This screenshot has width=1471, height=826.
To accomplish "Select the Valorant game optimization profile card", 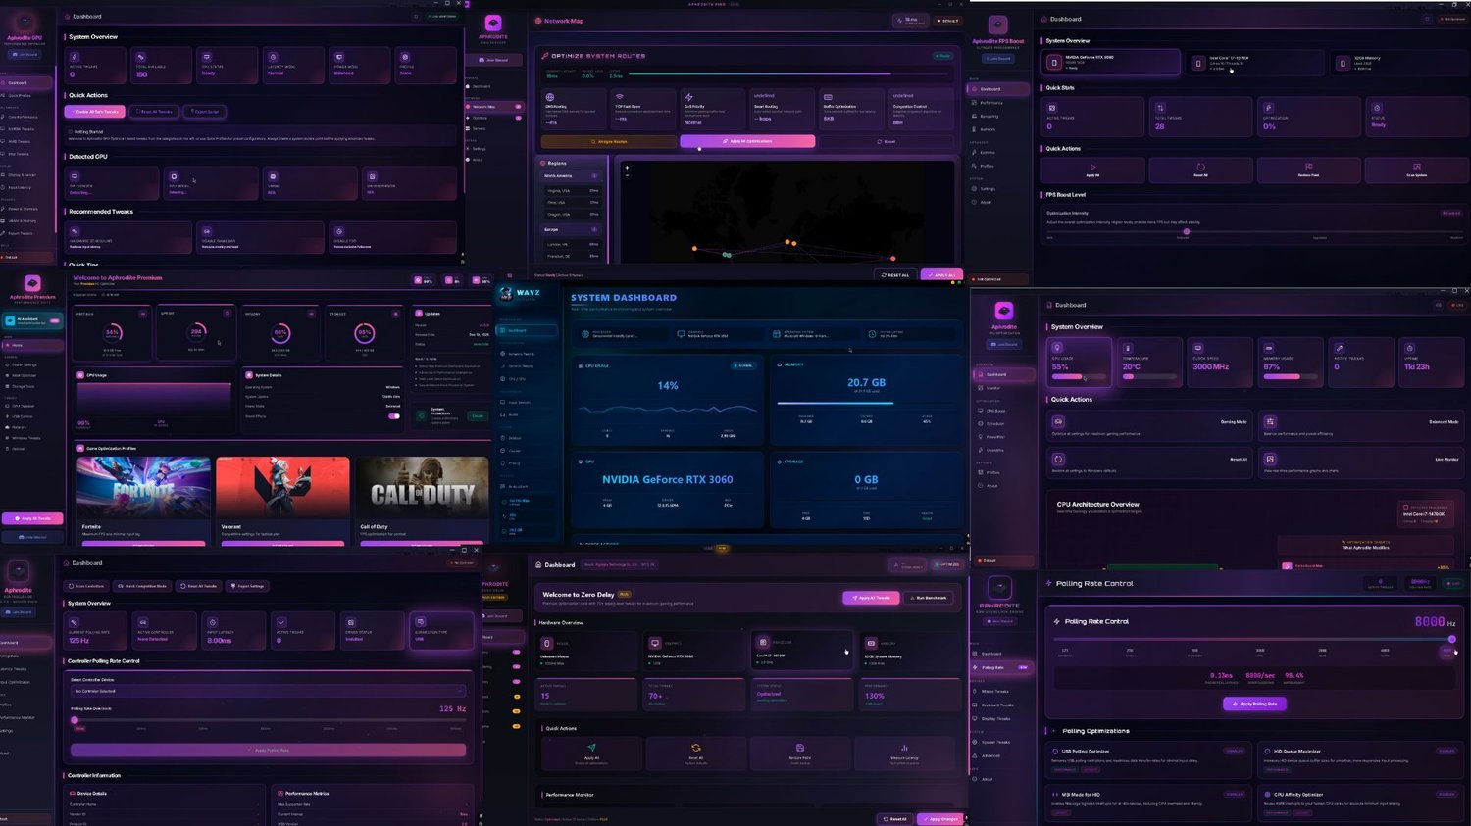I will click(x=282, y=500).
